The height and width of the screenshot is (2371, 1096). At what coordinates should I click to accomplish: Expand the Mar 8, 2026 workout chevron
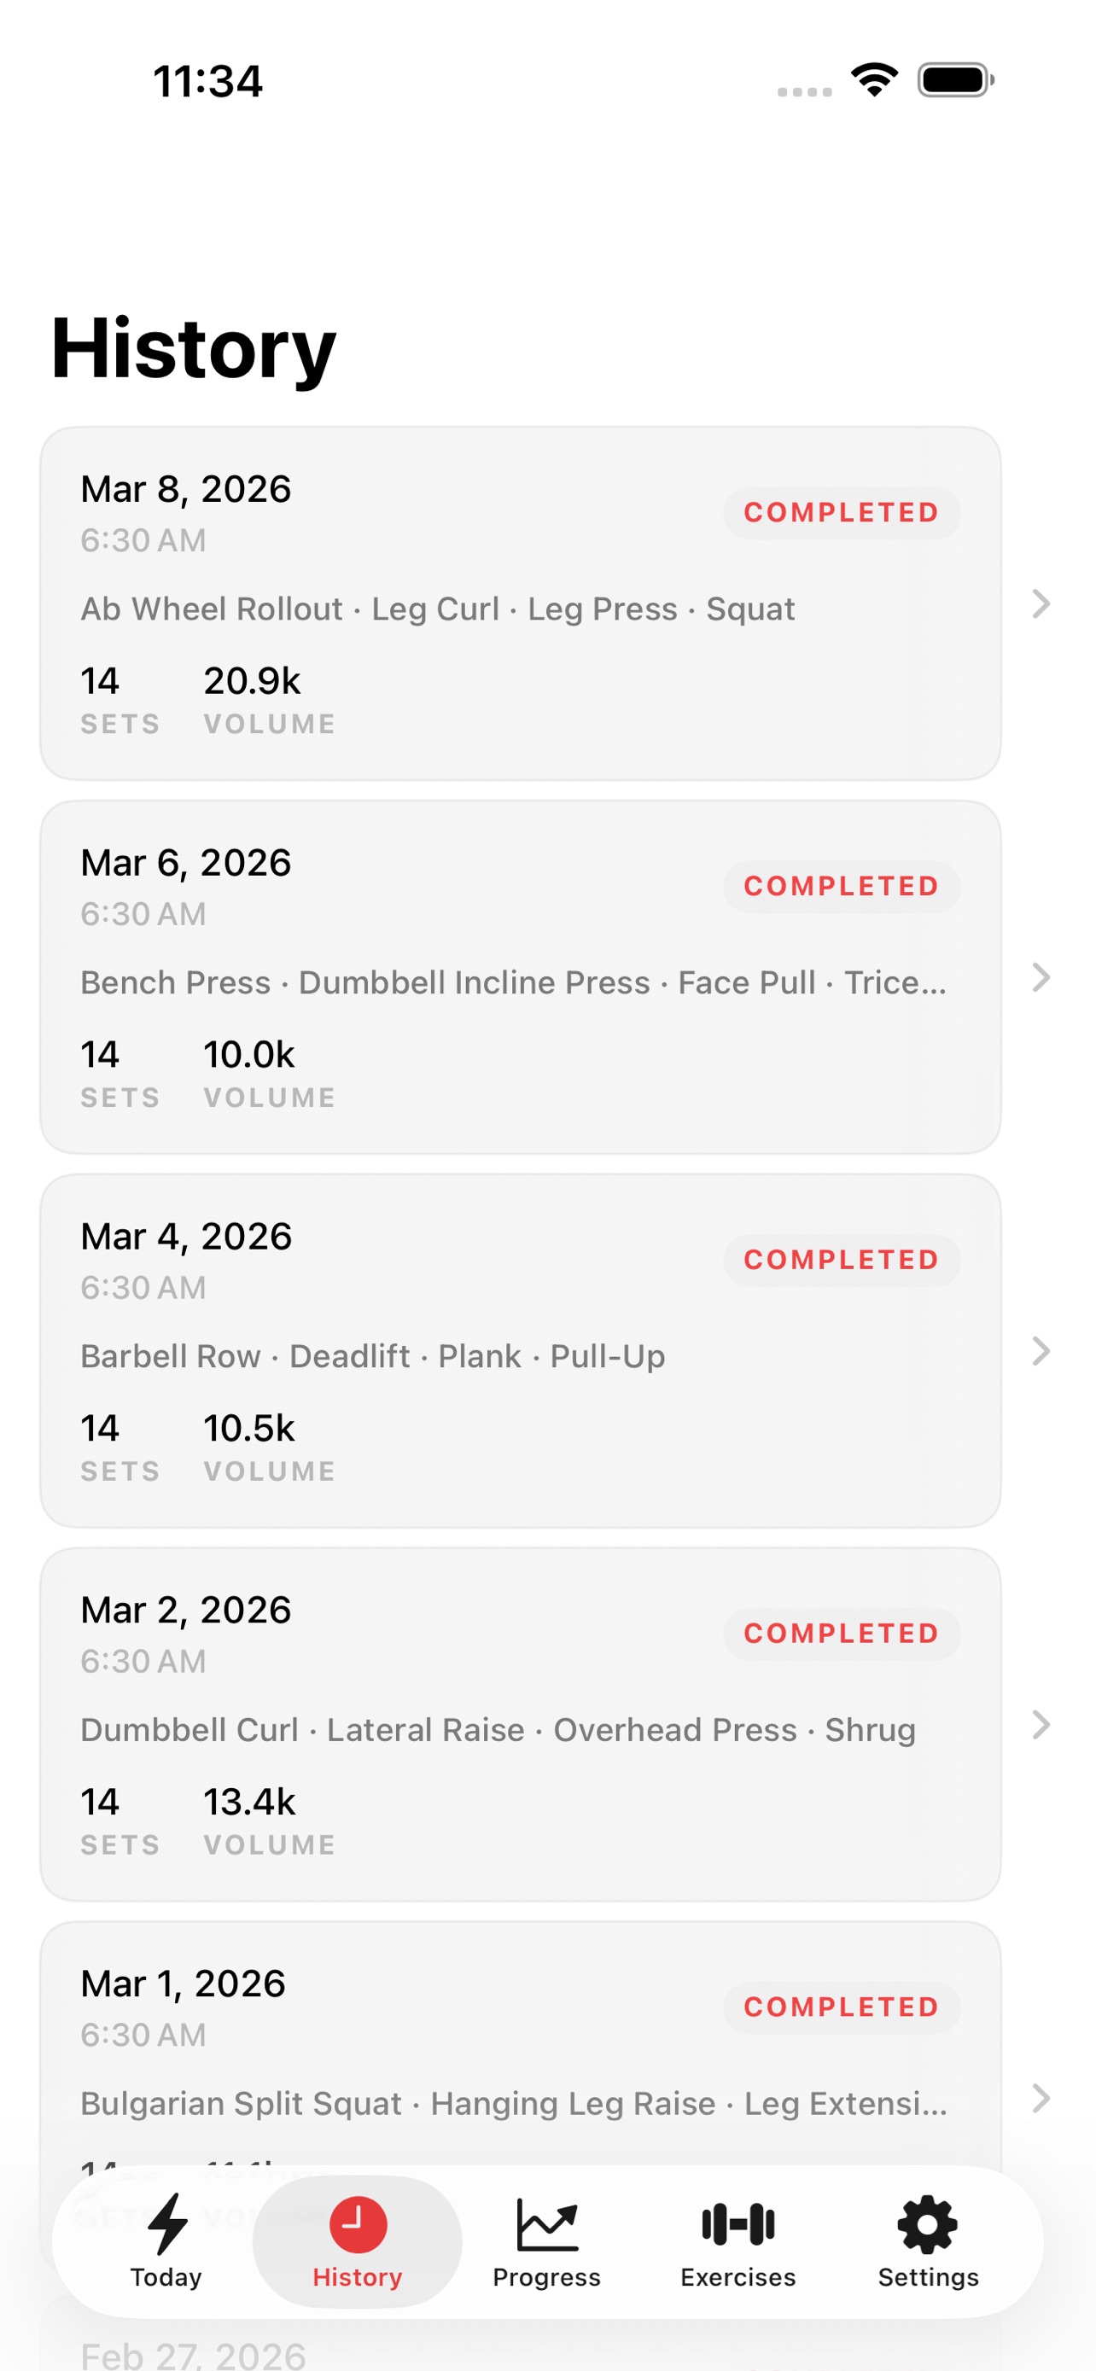coord(1041,603)
